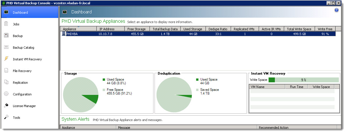Sort table by Free Storage column
This screenshot has height=133, width=346.
pyautogui.click(x=136, y=29)
